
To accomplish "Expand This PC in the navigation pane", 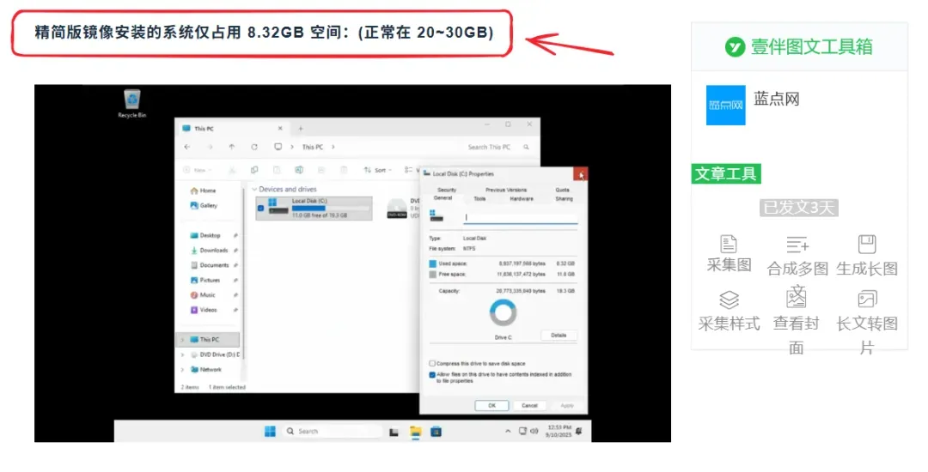I will [x=182, y=340].
